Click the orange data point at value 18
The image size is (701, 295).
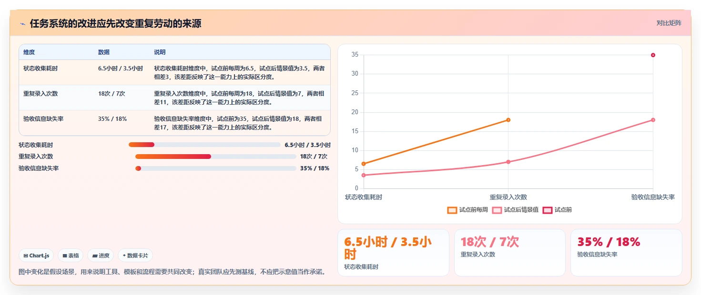tap(508, 120)
